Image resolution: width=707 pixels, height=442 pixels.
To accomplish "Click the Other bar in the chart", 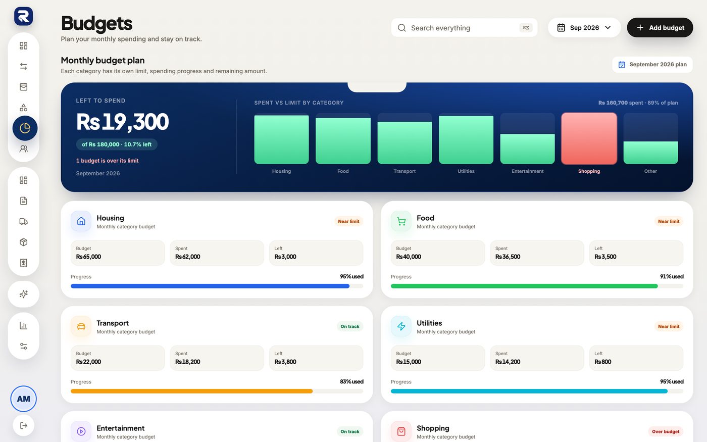I will [x=650, y=153].
